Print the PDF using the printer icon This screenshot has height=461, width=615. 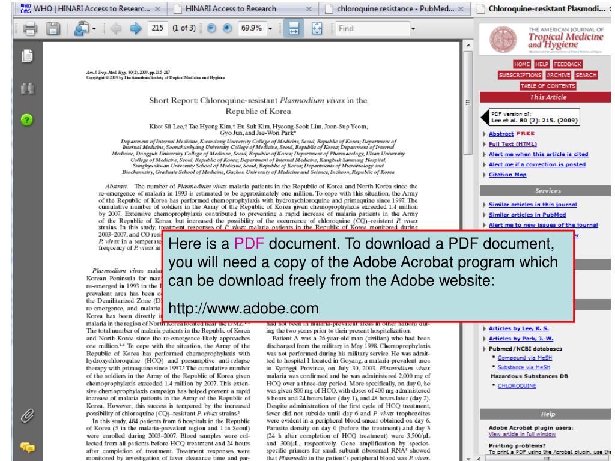[x=30, y=29]
